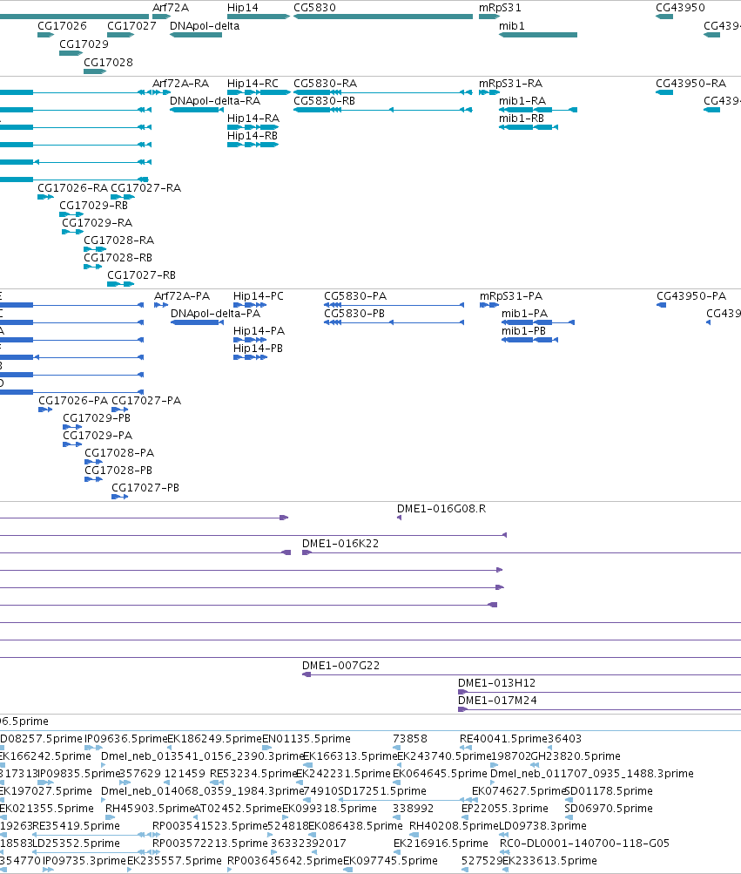Open transcript label CG17026-RA

click(73, 188)
